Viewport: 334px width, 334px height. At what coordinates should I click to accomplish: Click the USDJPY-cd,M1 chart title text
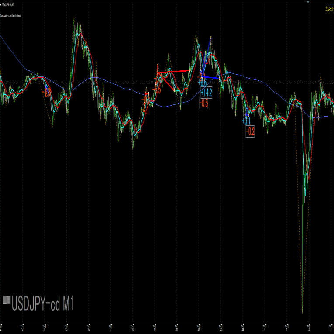(x=8, y=5)
